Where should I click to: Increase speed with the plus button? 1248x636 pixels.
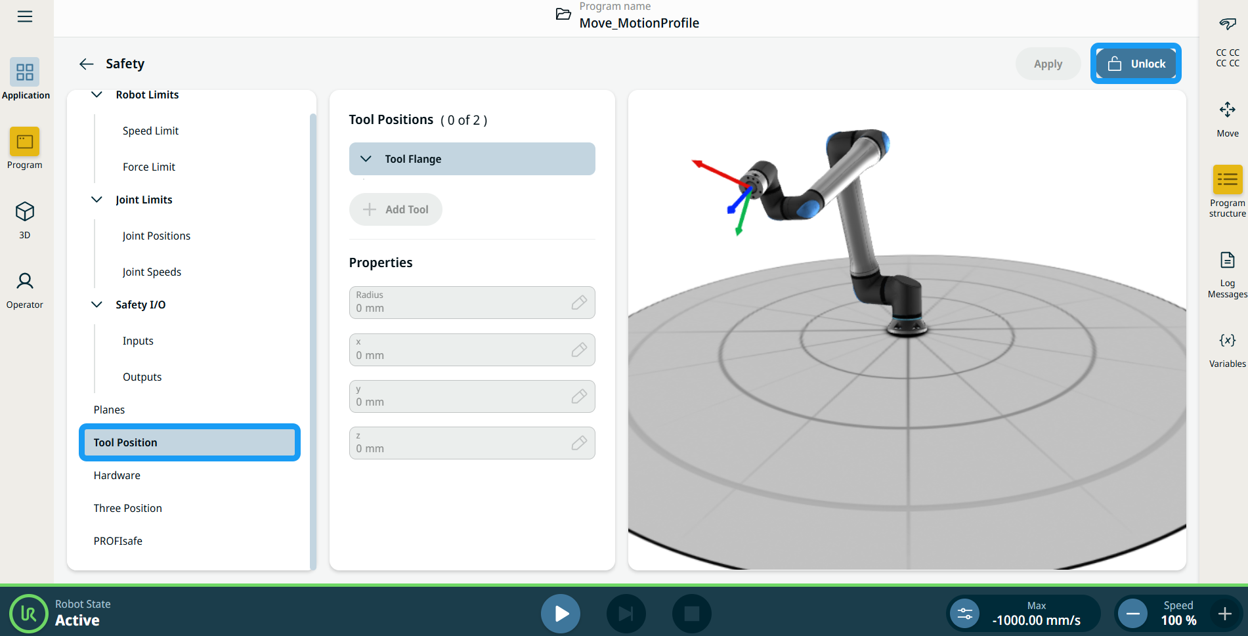pyautogui.click(x=1224, y=614)
